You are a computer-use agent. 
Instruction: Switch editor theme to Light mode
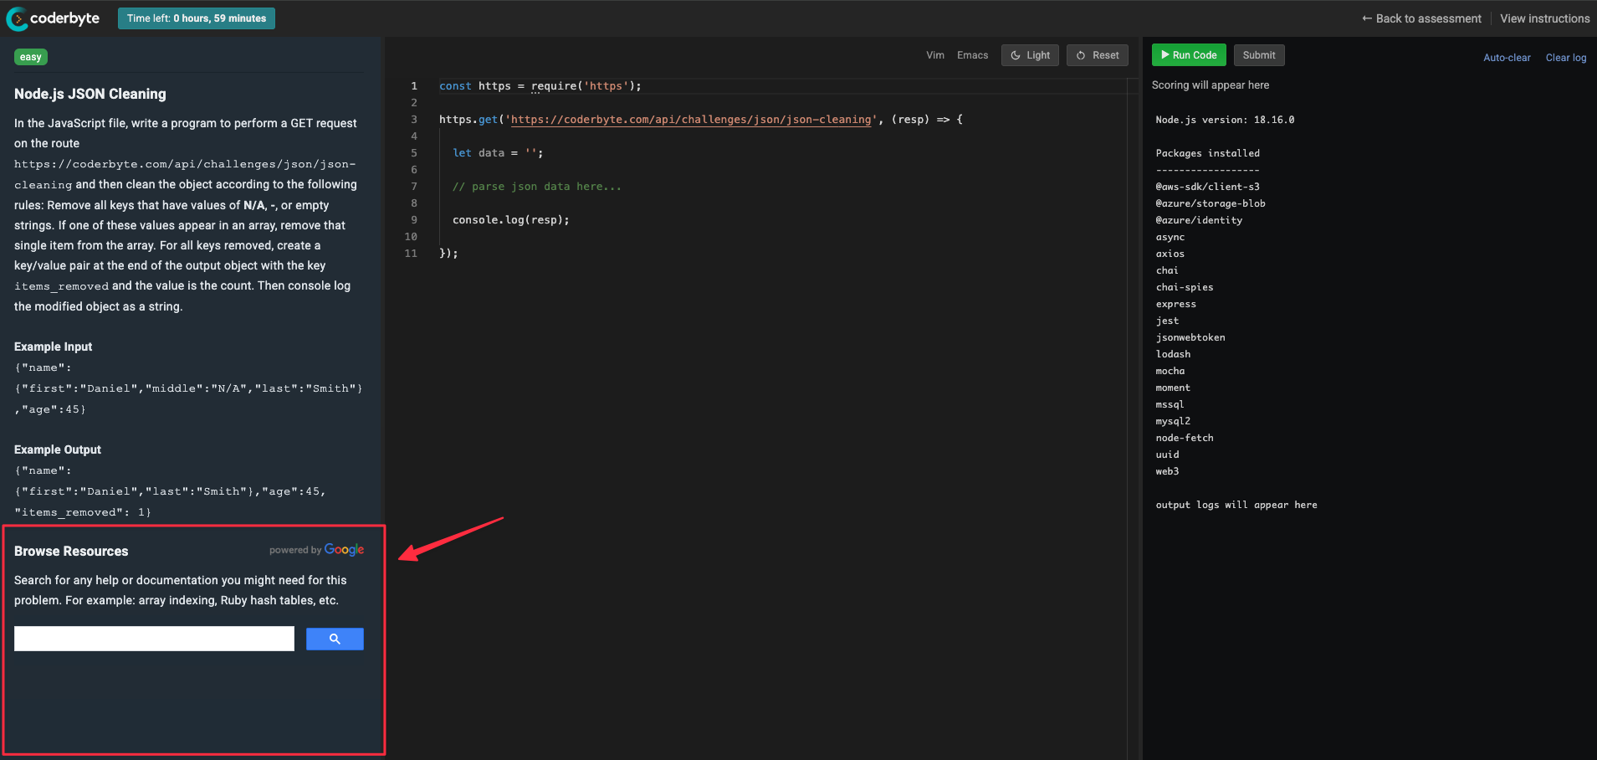point(1030,55)
